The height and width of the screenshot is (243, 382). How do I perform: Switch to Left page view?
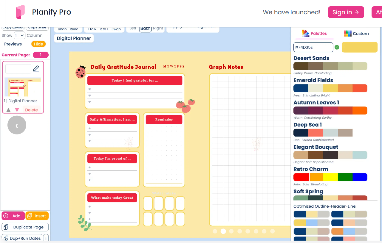pos(132,28)
